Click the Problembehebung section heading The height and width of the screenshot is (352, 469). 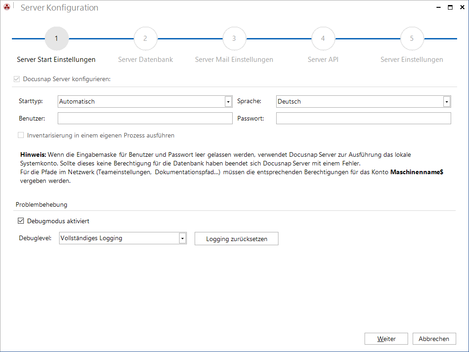click(x=42, y=204)
